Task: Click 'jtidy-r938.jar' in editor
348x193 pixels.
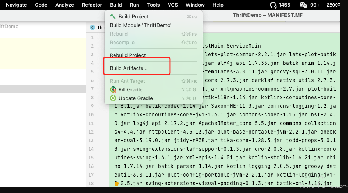Action: [195, 141]
